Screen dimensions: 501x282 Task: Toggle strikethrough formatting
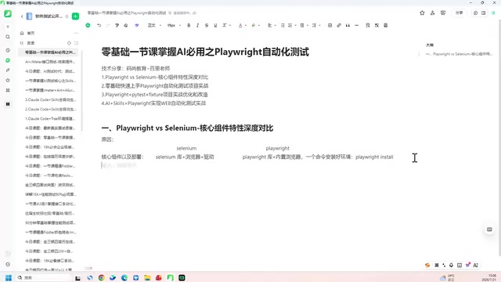(x=207, y=25)
